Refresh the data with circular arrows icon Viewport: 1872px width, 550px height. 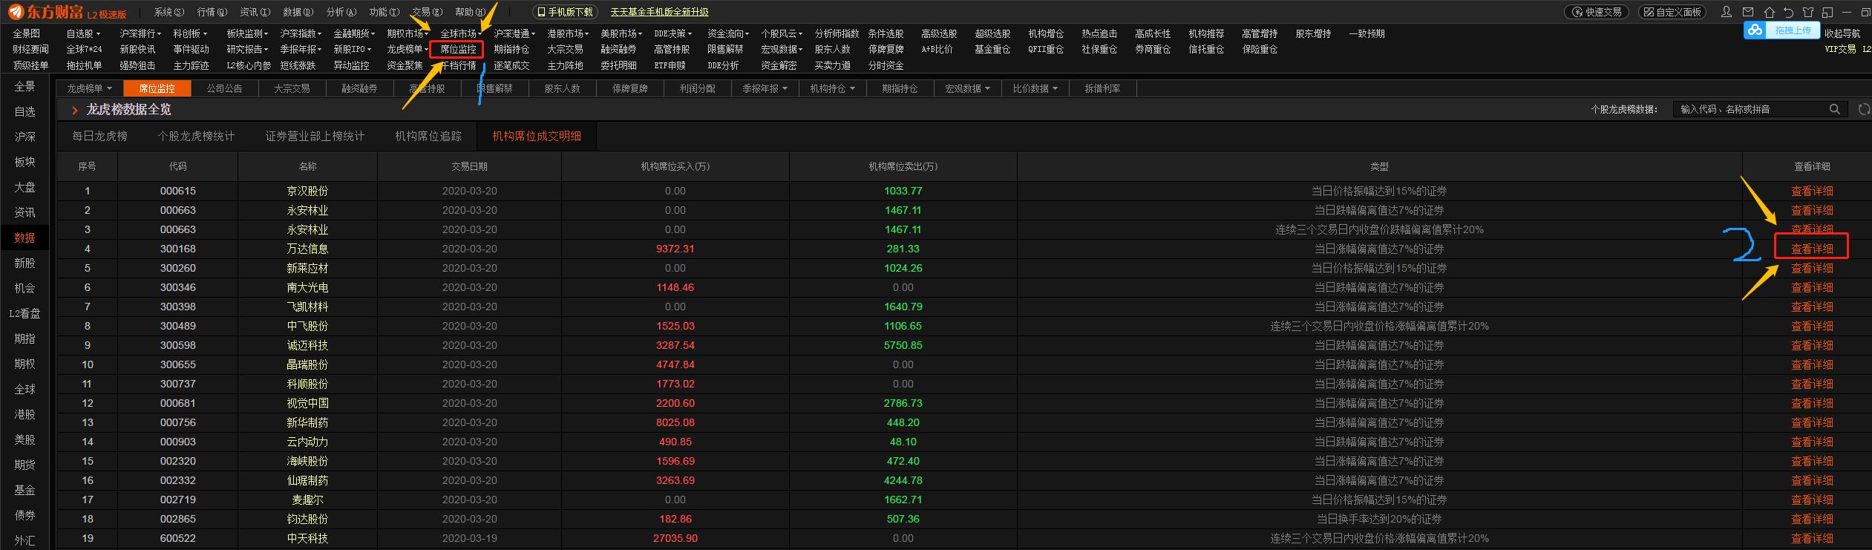1863,109
